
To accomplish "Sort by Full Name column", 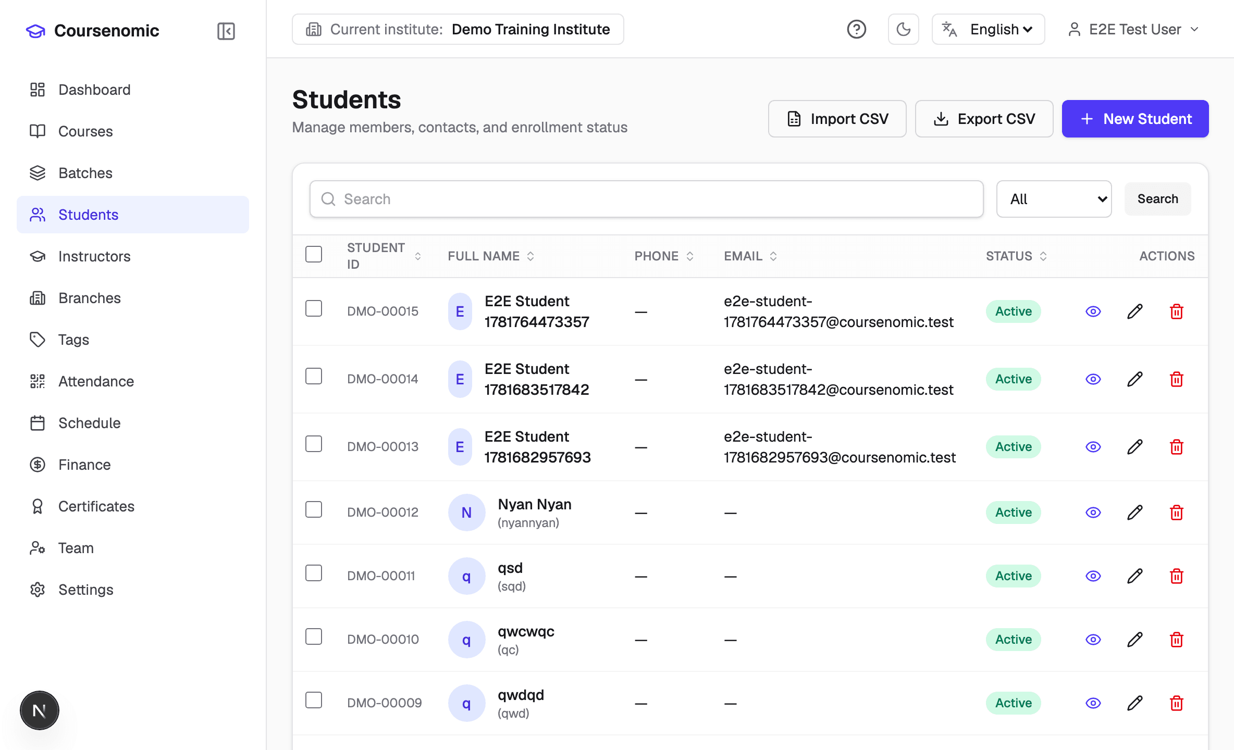I will click(491, 256).
